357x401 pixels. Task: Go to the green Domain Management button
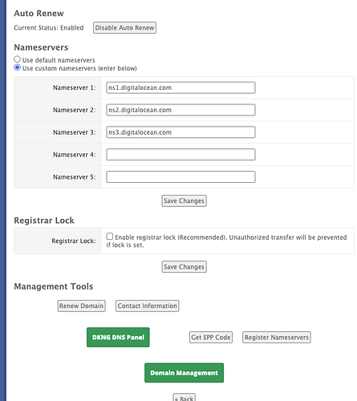(184, 373)
